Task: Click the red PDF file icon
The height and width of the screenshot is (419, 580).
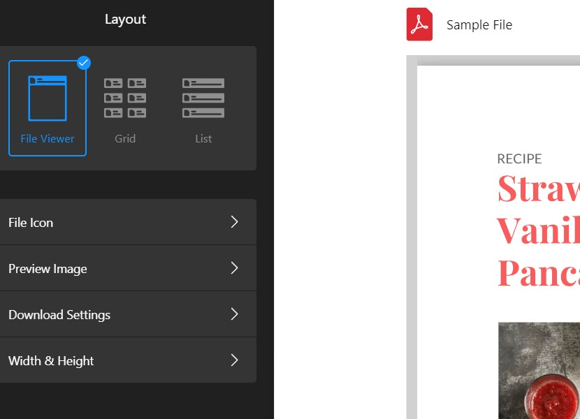Action: click(x=419, y=24)
